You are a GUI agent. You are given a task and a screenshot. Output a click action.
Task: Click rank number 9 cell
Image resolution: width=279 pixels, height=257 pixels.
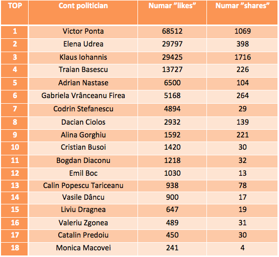[14, 135]
